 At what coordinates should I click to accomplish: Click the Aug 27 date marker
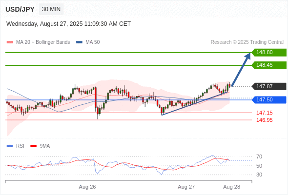click(186, 187)
